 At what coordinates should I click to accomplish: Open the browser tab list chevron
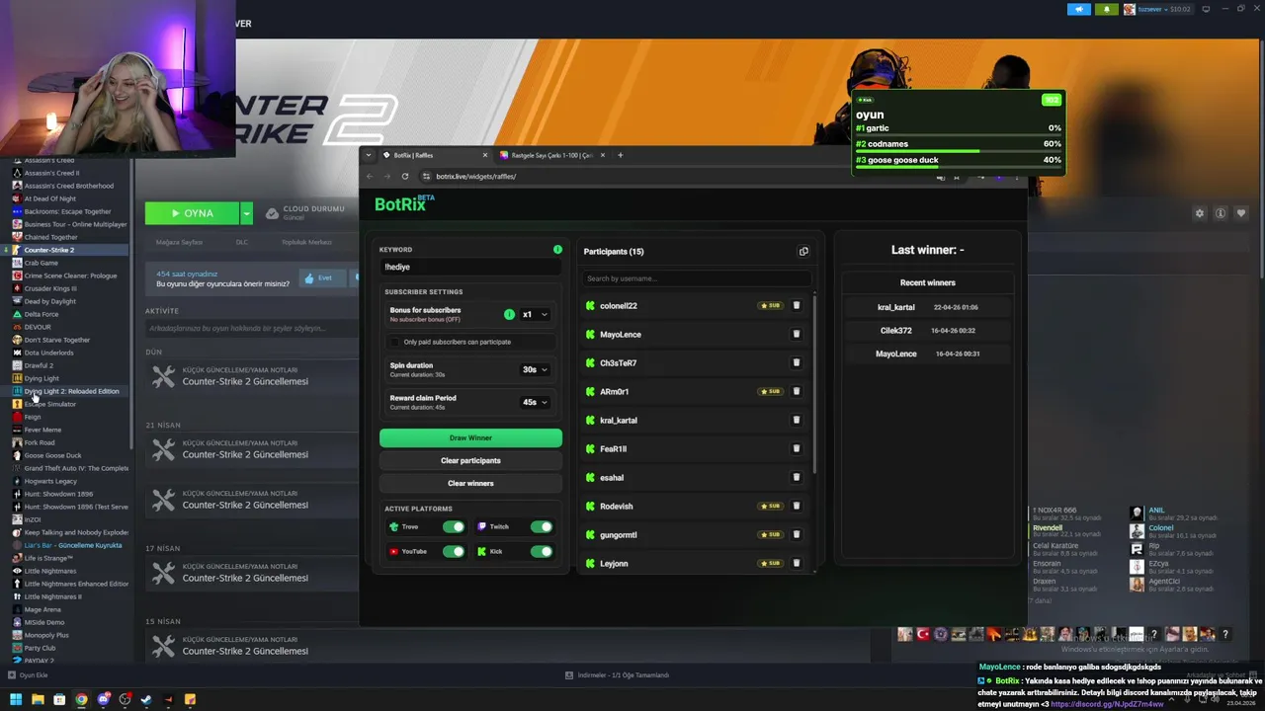pos(369,155)
